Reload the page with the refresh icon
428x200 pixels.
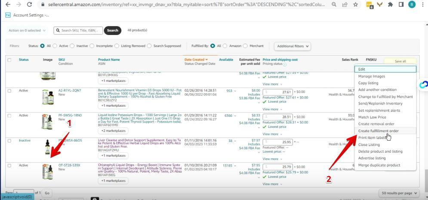coord(30,5)
